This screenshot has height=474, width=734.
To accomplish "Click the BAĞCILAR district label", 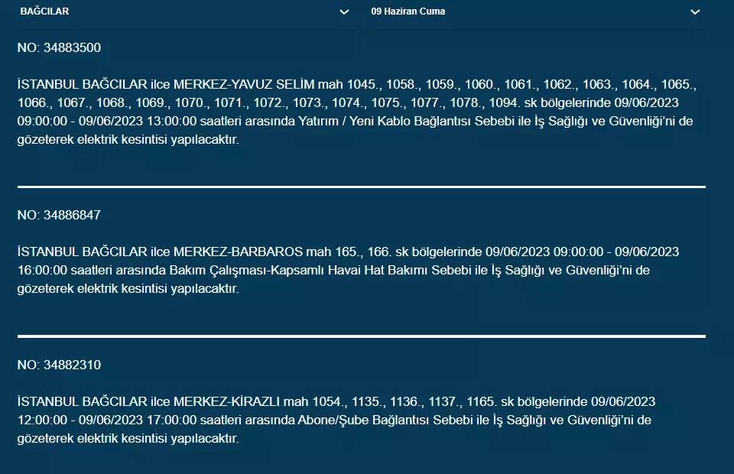I will tap(43, 11).
